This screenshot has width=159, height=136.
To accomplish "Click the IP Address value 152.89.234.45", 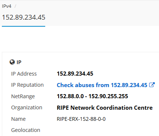I will [x=75, y=74].
